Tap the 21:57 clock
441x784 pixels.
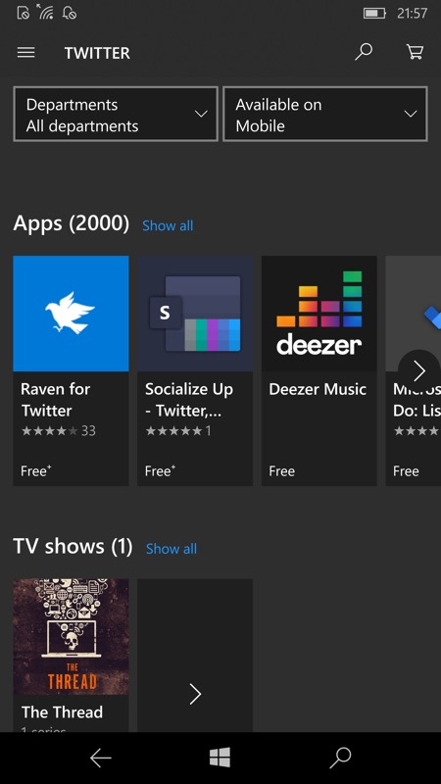(x=412, y=13)
